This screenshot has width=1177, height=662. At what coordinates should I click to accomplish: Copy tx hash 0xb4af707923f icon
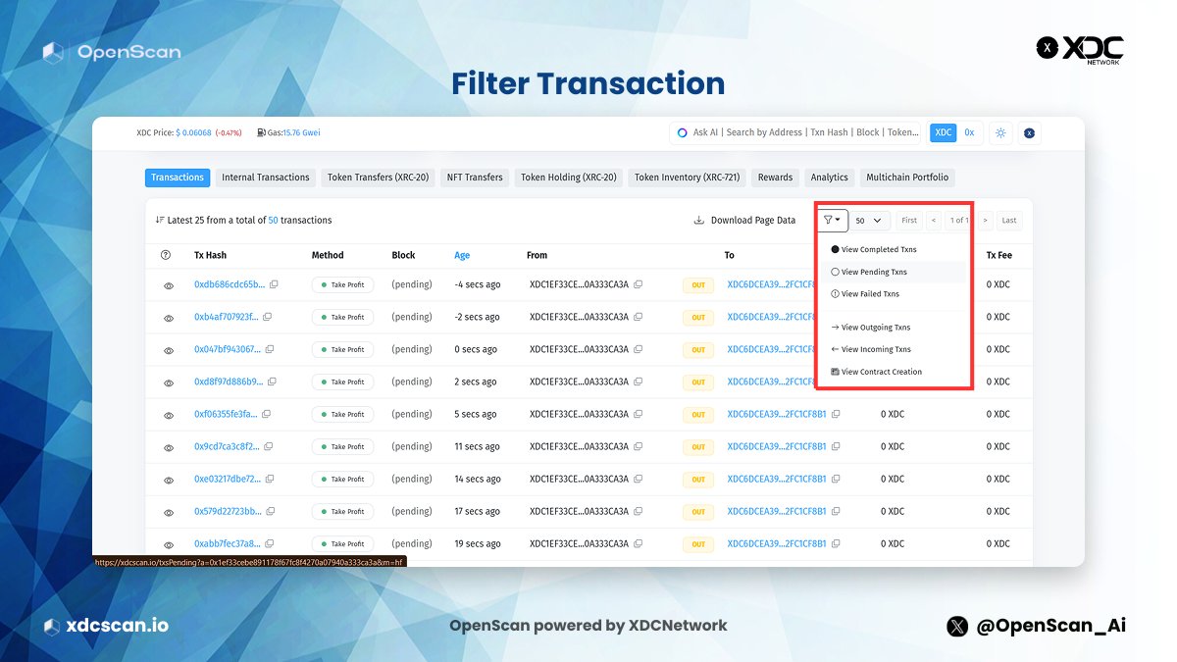click(267, 317)
